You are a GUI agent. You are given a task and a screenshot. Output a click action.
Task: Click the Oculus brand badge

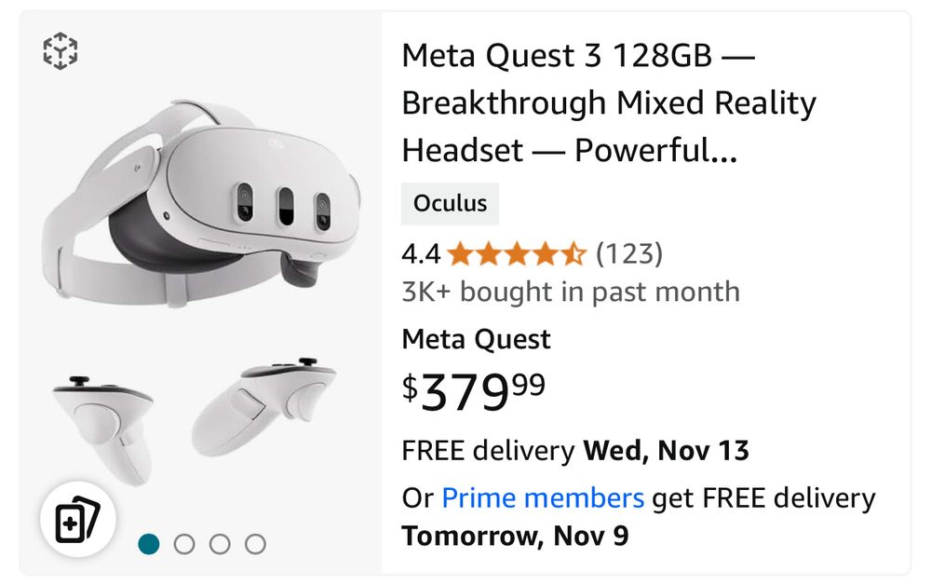[450, 204]
